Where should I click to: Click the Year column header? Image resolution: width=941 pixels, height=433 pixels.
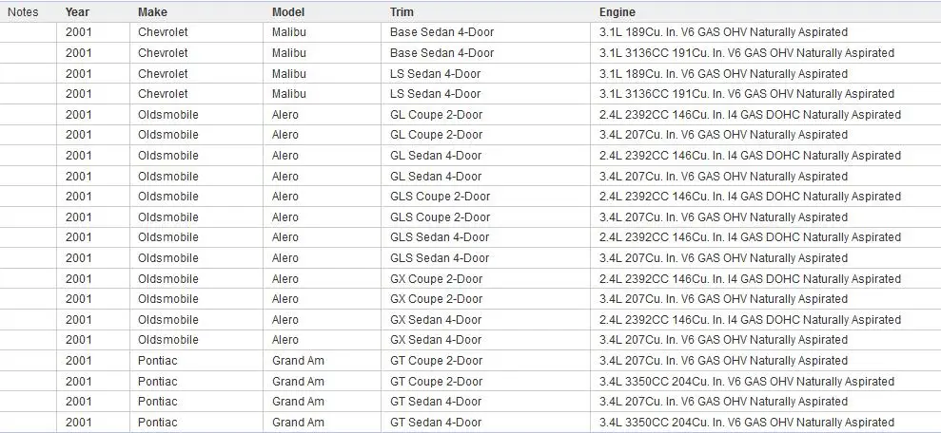point(78,12)
